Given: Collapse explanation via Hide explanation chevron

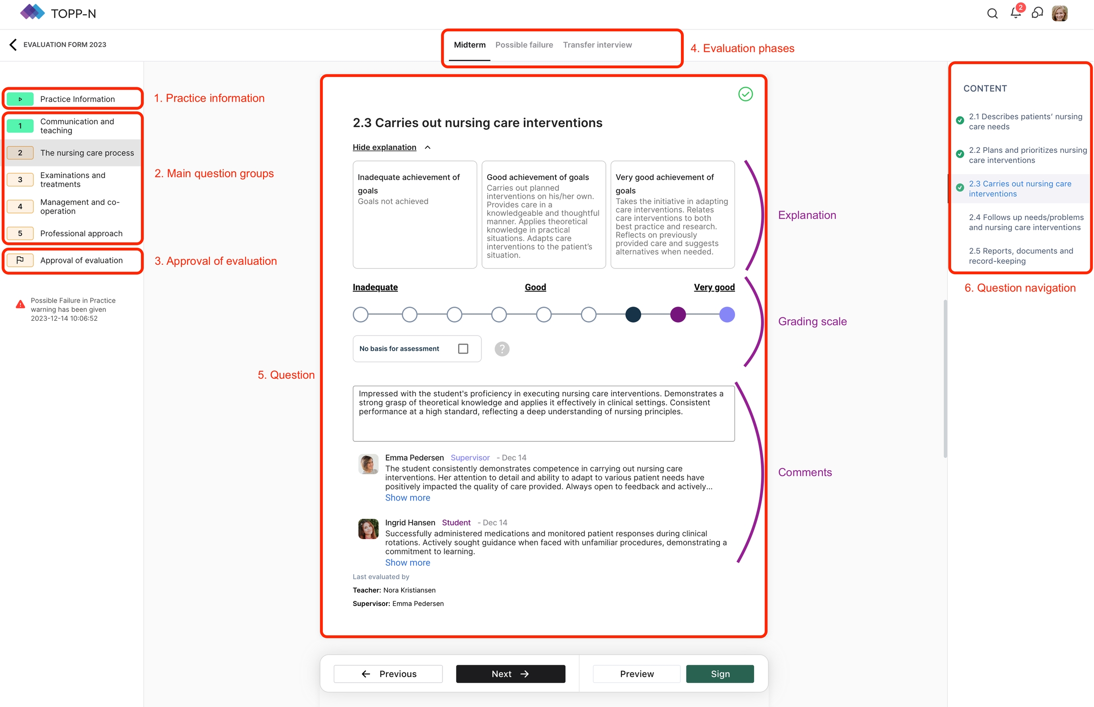Looking at the screenshot, I should tap(427, 148).
